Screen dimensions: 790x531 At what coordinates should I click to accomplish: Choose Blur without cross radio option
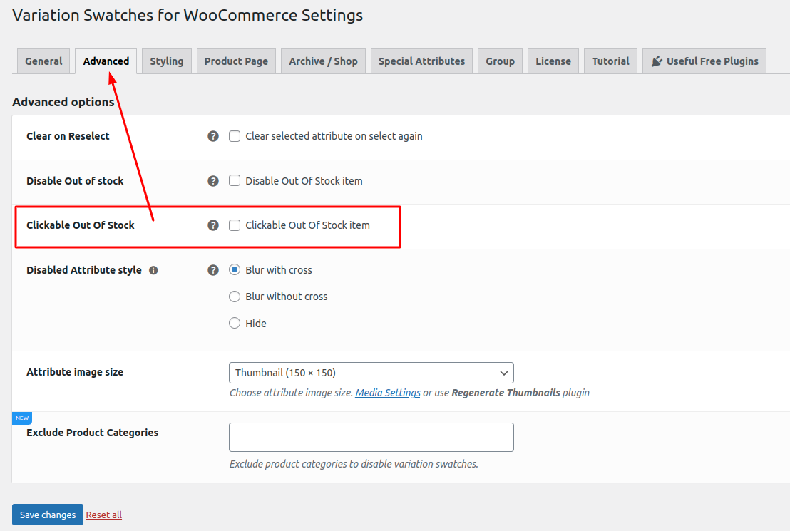235,297
